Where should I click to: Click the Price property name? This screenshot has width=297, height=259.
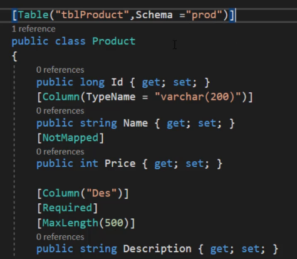120,163
